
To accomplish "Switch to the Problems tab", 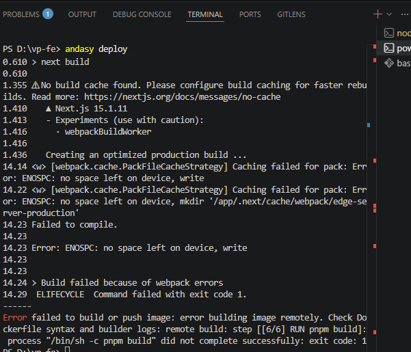I will (x=21, y=14).
